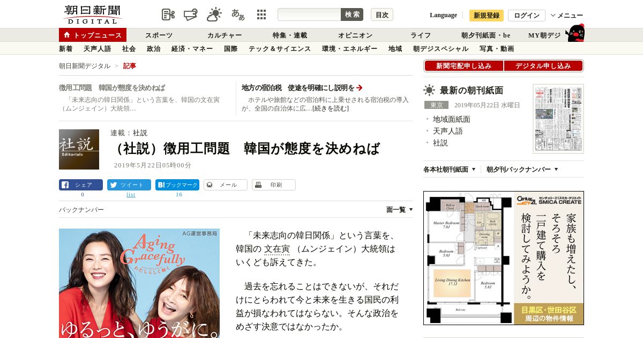
Task: Click the 検索 search button
Action: click(x=352, y=14)
